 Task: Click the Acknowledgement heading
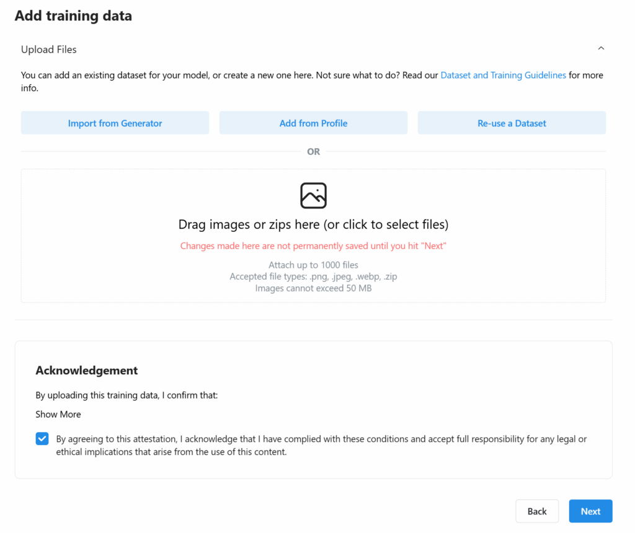tap(87, 370)
